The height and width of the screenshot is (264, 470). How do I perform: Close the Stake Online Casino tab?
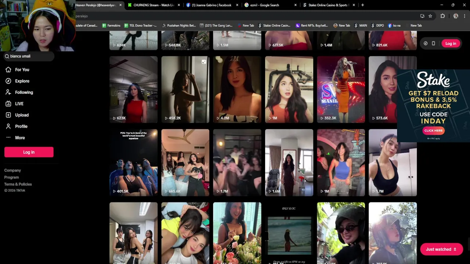point(354,5)
